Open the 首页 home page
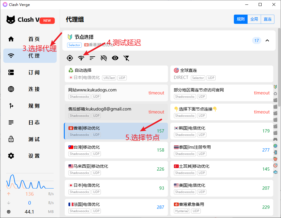This screenshot has width=281, height=218. tap(30, 39)
